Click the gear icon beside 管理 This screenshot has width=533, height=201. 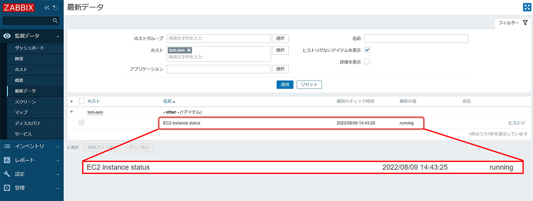click(x=7, y=188)
